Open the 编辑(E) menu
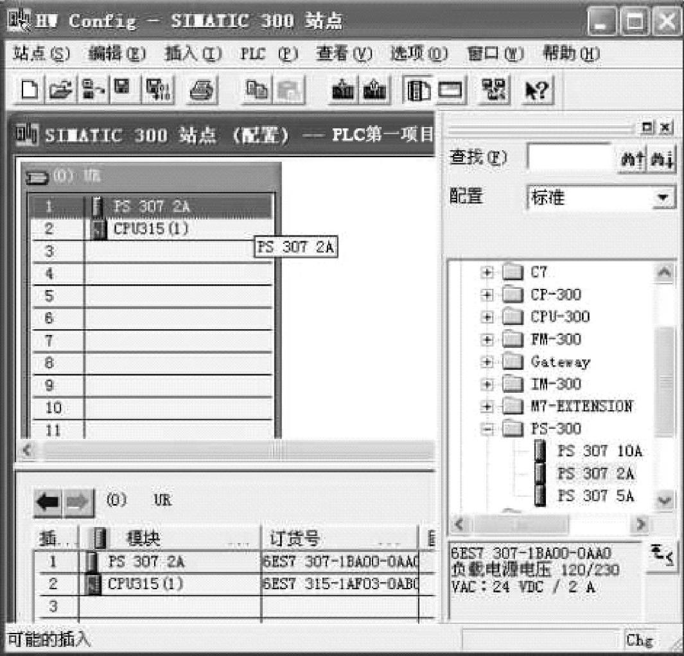The image size is (684, 656). tap(116, 54)
